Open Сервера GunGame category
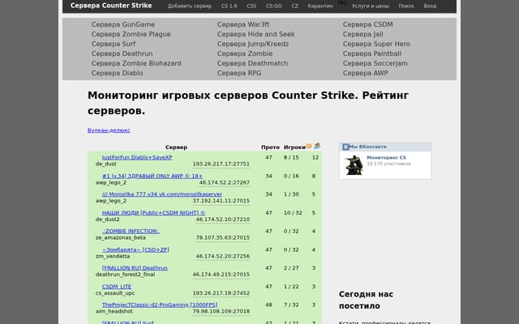 pyautogui.click(x=123, y=24)
